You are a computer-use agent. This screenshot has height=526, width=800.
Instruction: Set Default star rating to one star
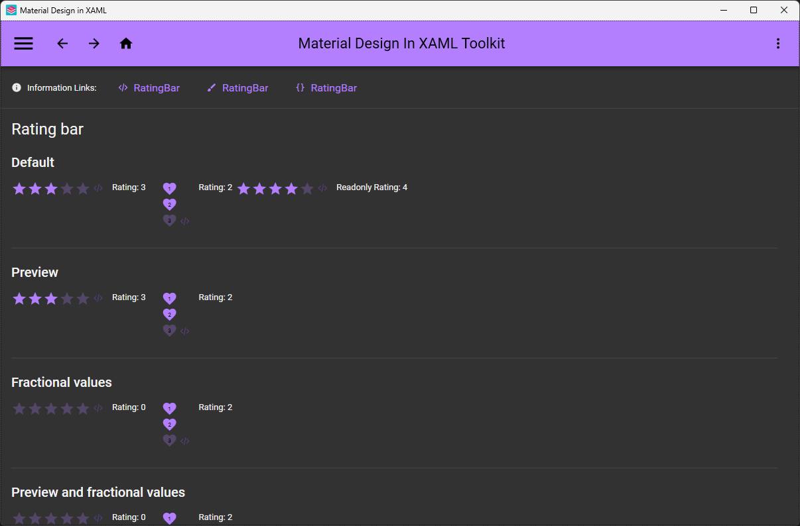pos(19,189)
